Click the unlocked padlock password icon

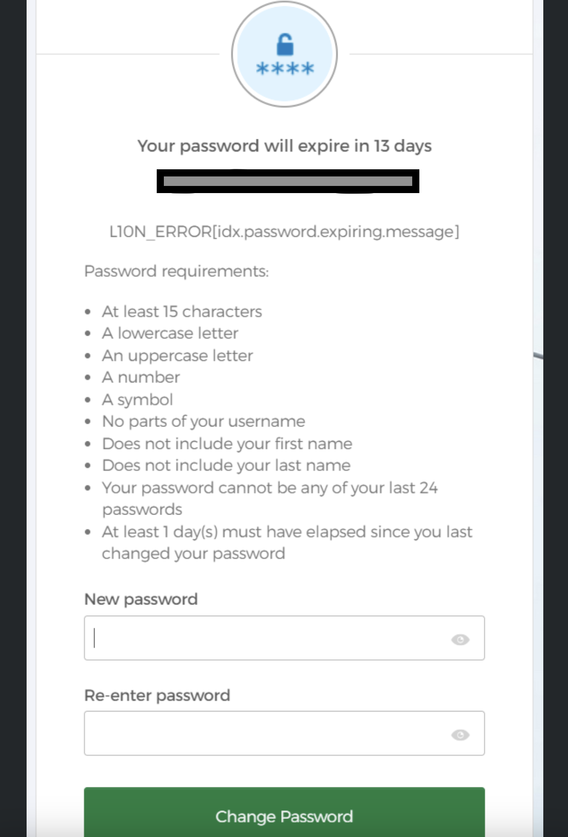284,54
